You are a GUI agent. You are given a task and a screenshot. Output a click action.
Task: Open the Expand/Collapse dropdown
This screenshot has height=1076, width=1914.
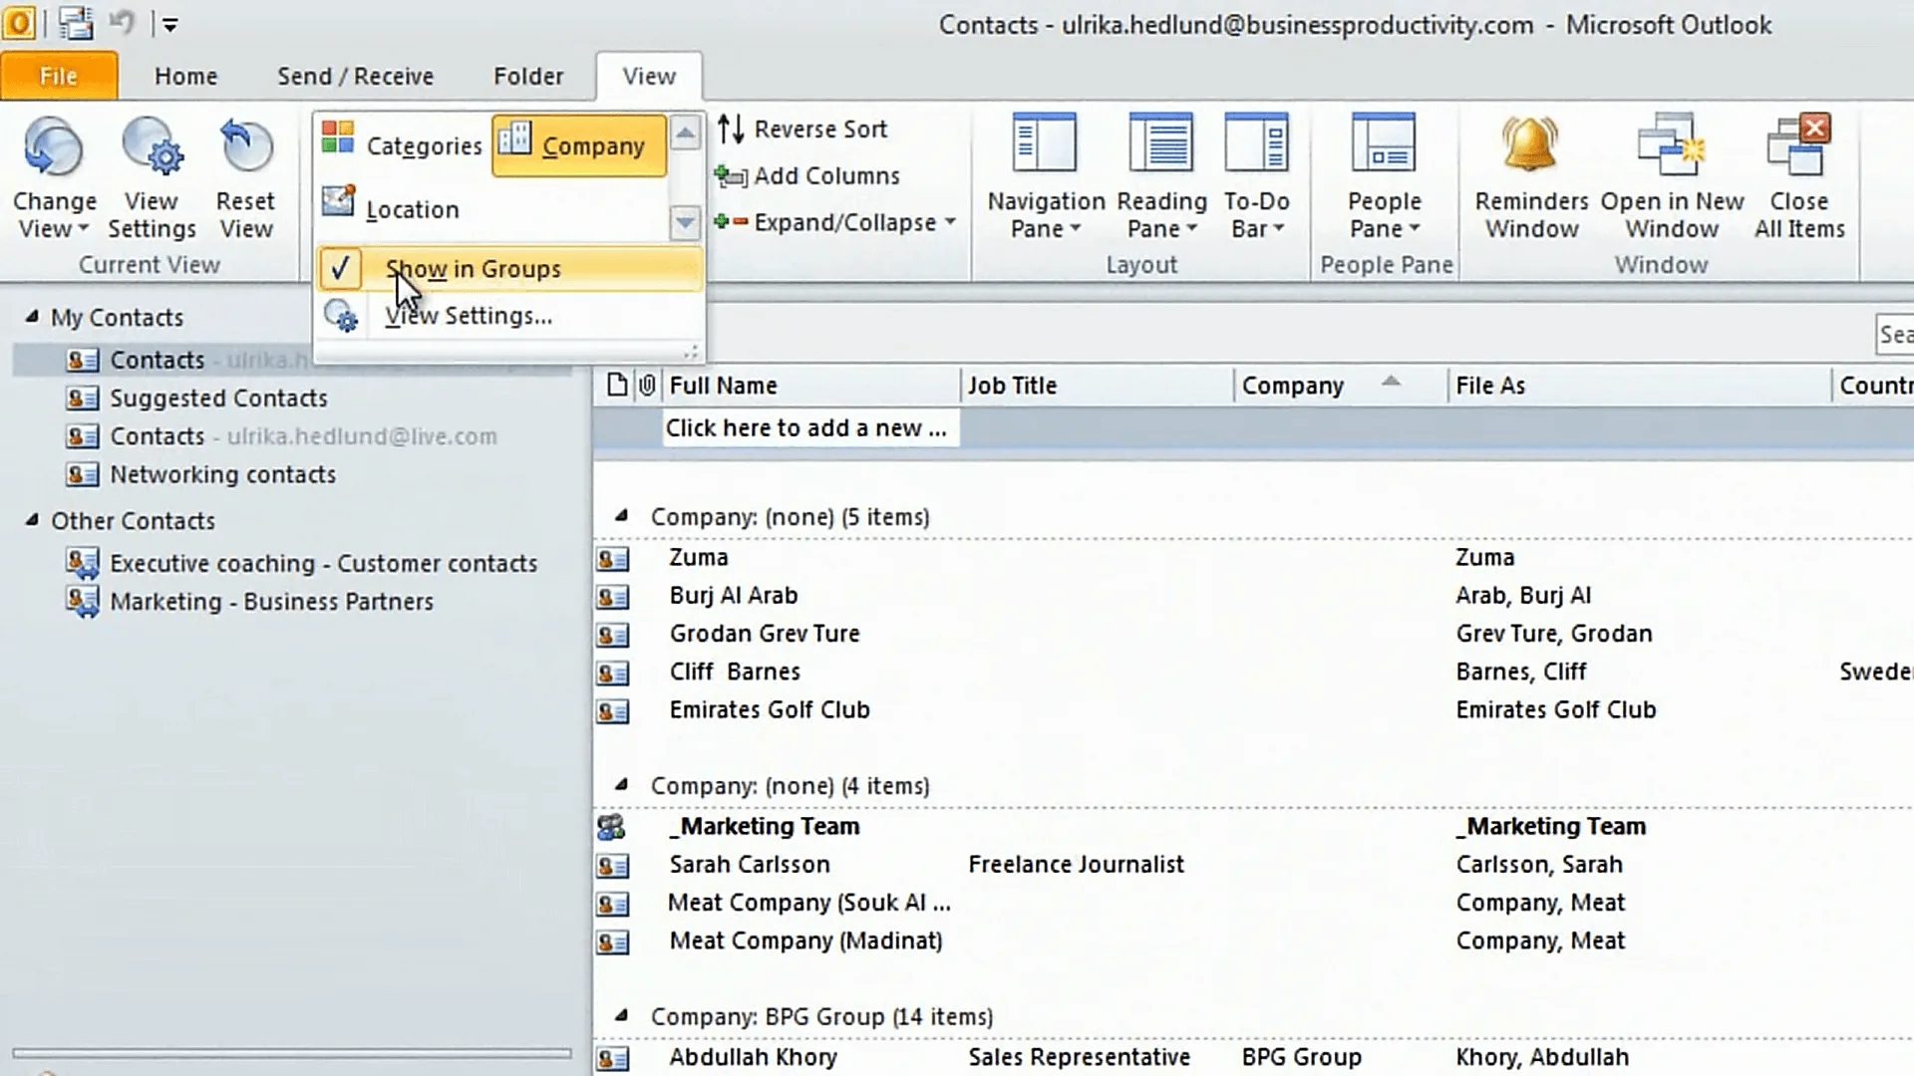click(835, 222)
